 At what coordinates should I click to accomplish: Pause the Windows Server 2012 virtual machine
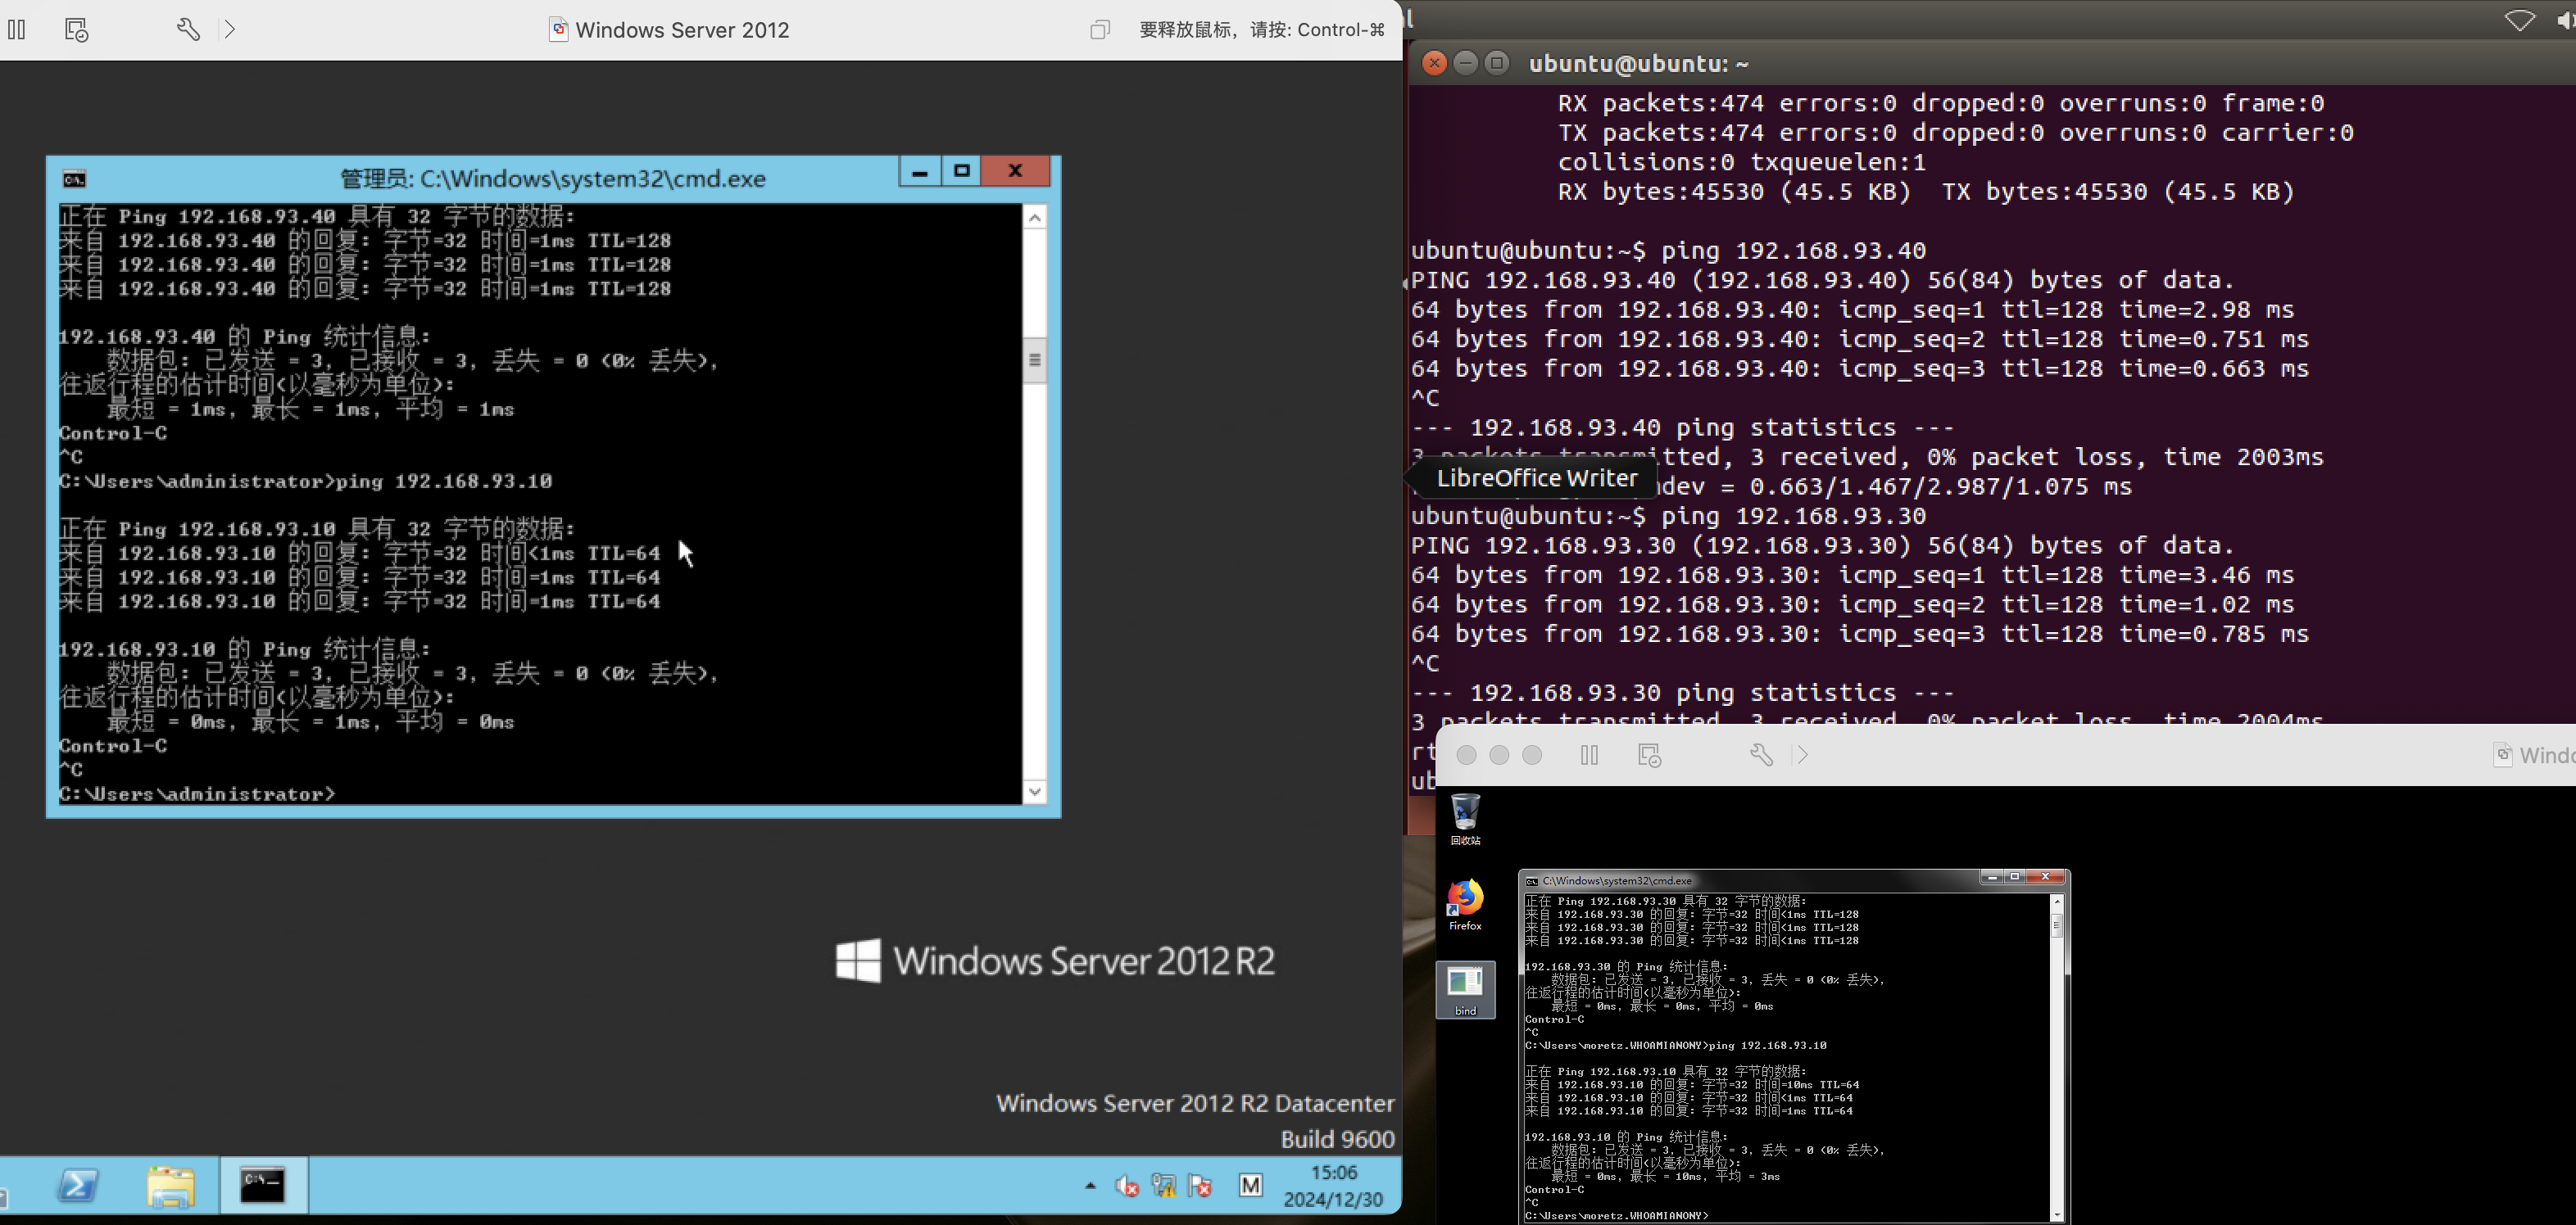coord(17,29)
